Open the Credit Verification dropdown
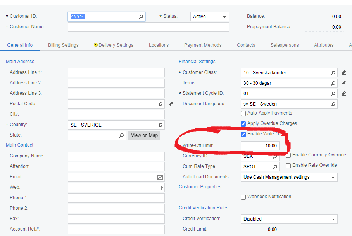 coord(333,219)
